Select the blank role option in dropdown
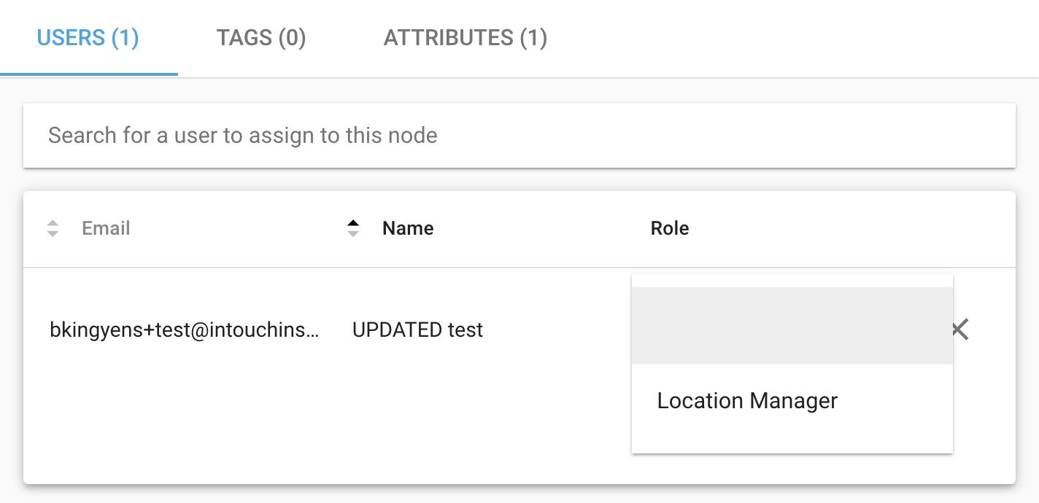The image size is (1039, 503). point(792,326)
